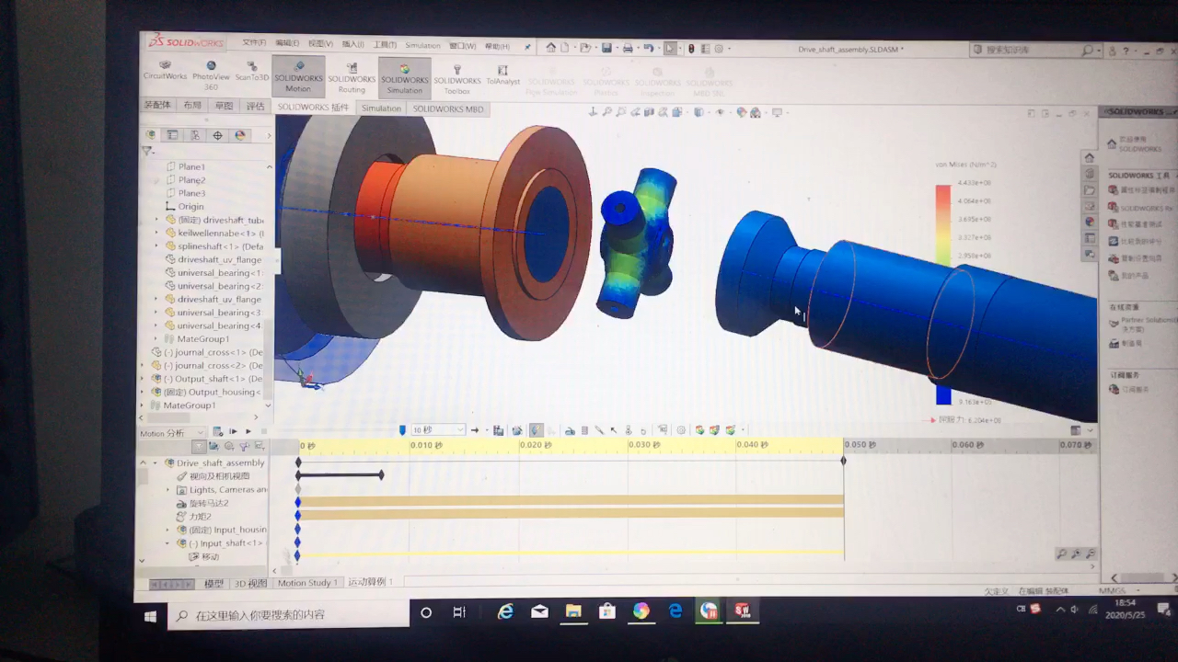The width and height of the screenshot is (1178, 662).
Task: Toggle the Autokey button in motion toolbar
Action: click(x=536, y=430)
